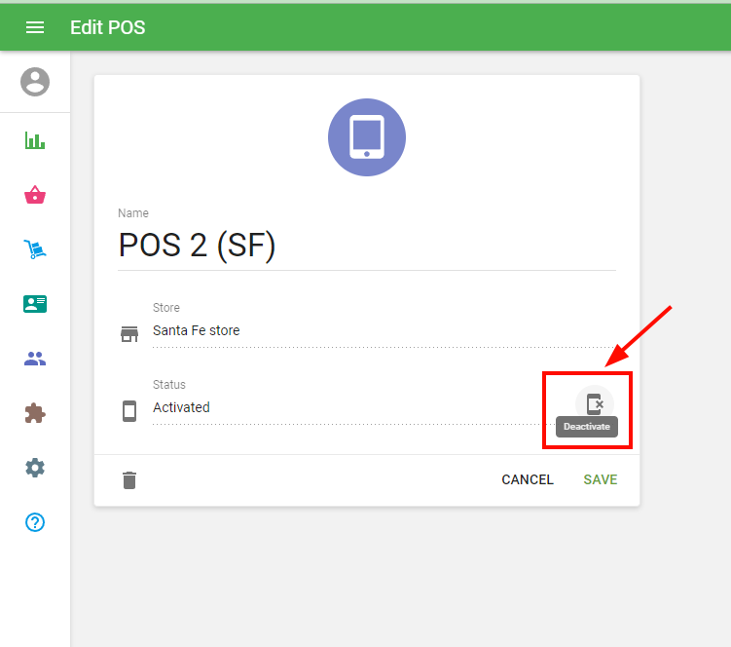Screen dimensions: 731x647
Task: Open the user account profile icon
Action: 35,82
